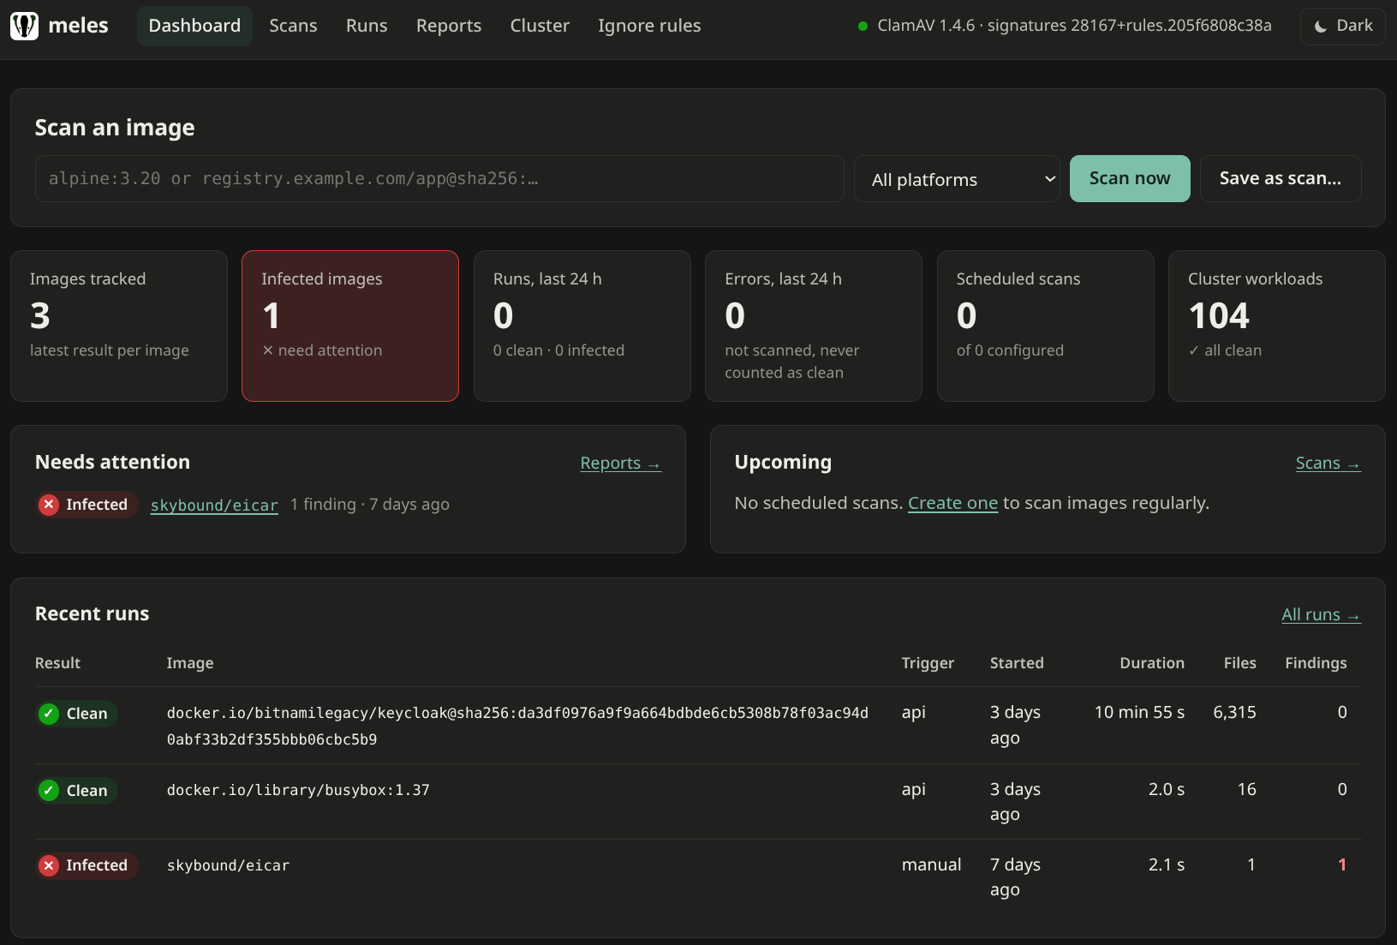Click the bitnamilegacy/keycloak image digest text
Viewport: 1397px width, 945px height.
point(517,726)
